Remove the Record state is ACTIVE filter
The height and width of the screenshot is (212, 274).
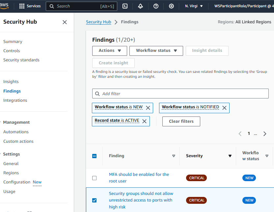[144, 121]
